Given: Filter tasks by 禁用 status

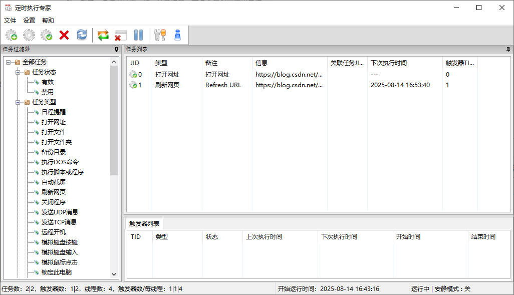Looking at the screenshot, I should coord(48,92).
